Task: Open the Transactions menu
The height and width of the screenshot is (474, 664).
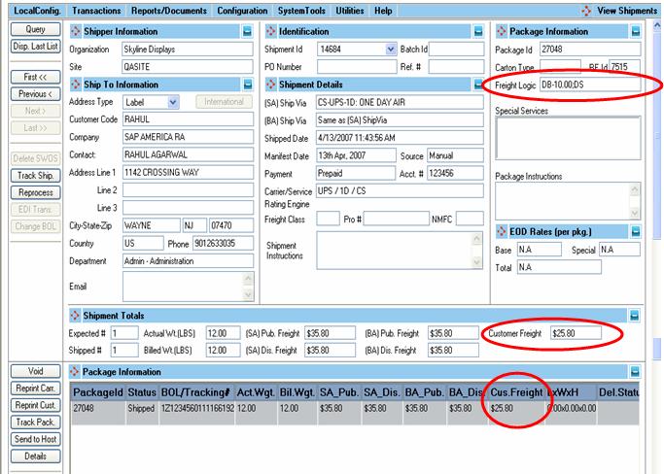Action: pyautogui.click(x=96, y=10)
